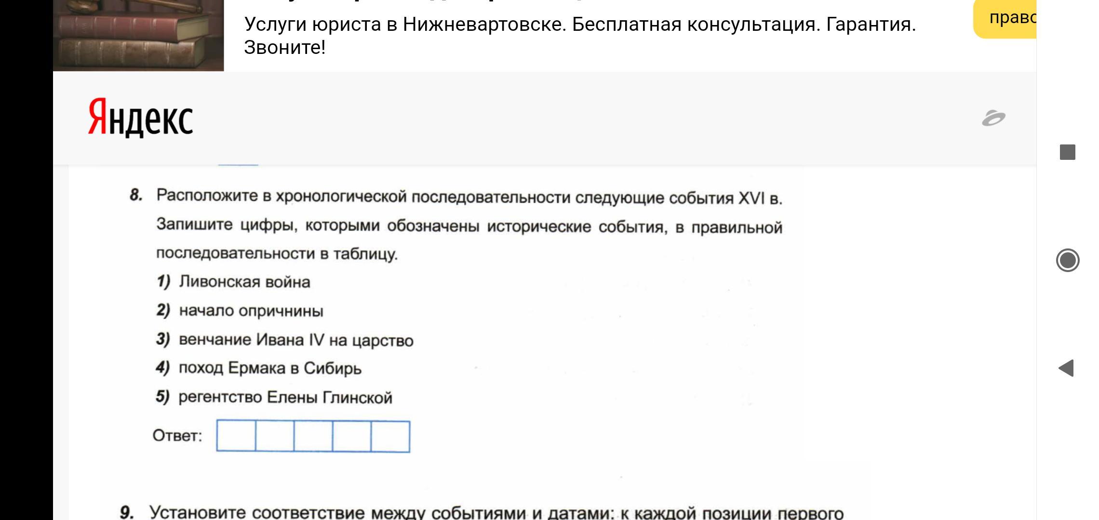Screen dimensions: 1099x520
Task: Click question 9 text Установите соответствие
Action: tap(496, 512)
